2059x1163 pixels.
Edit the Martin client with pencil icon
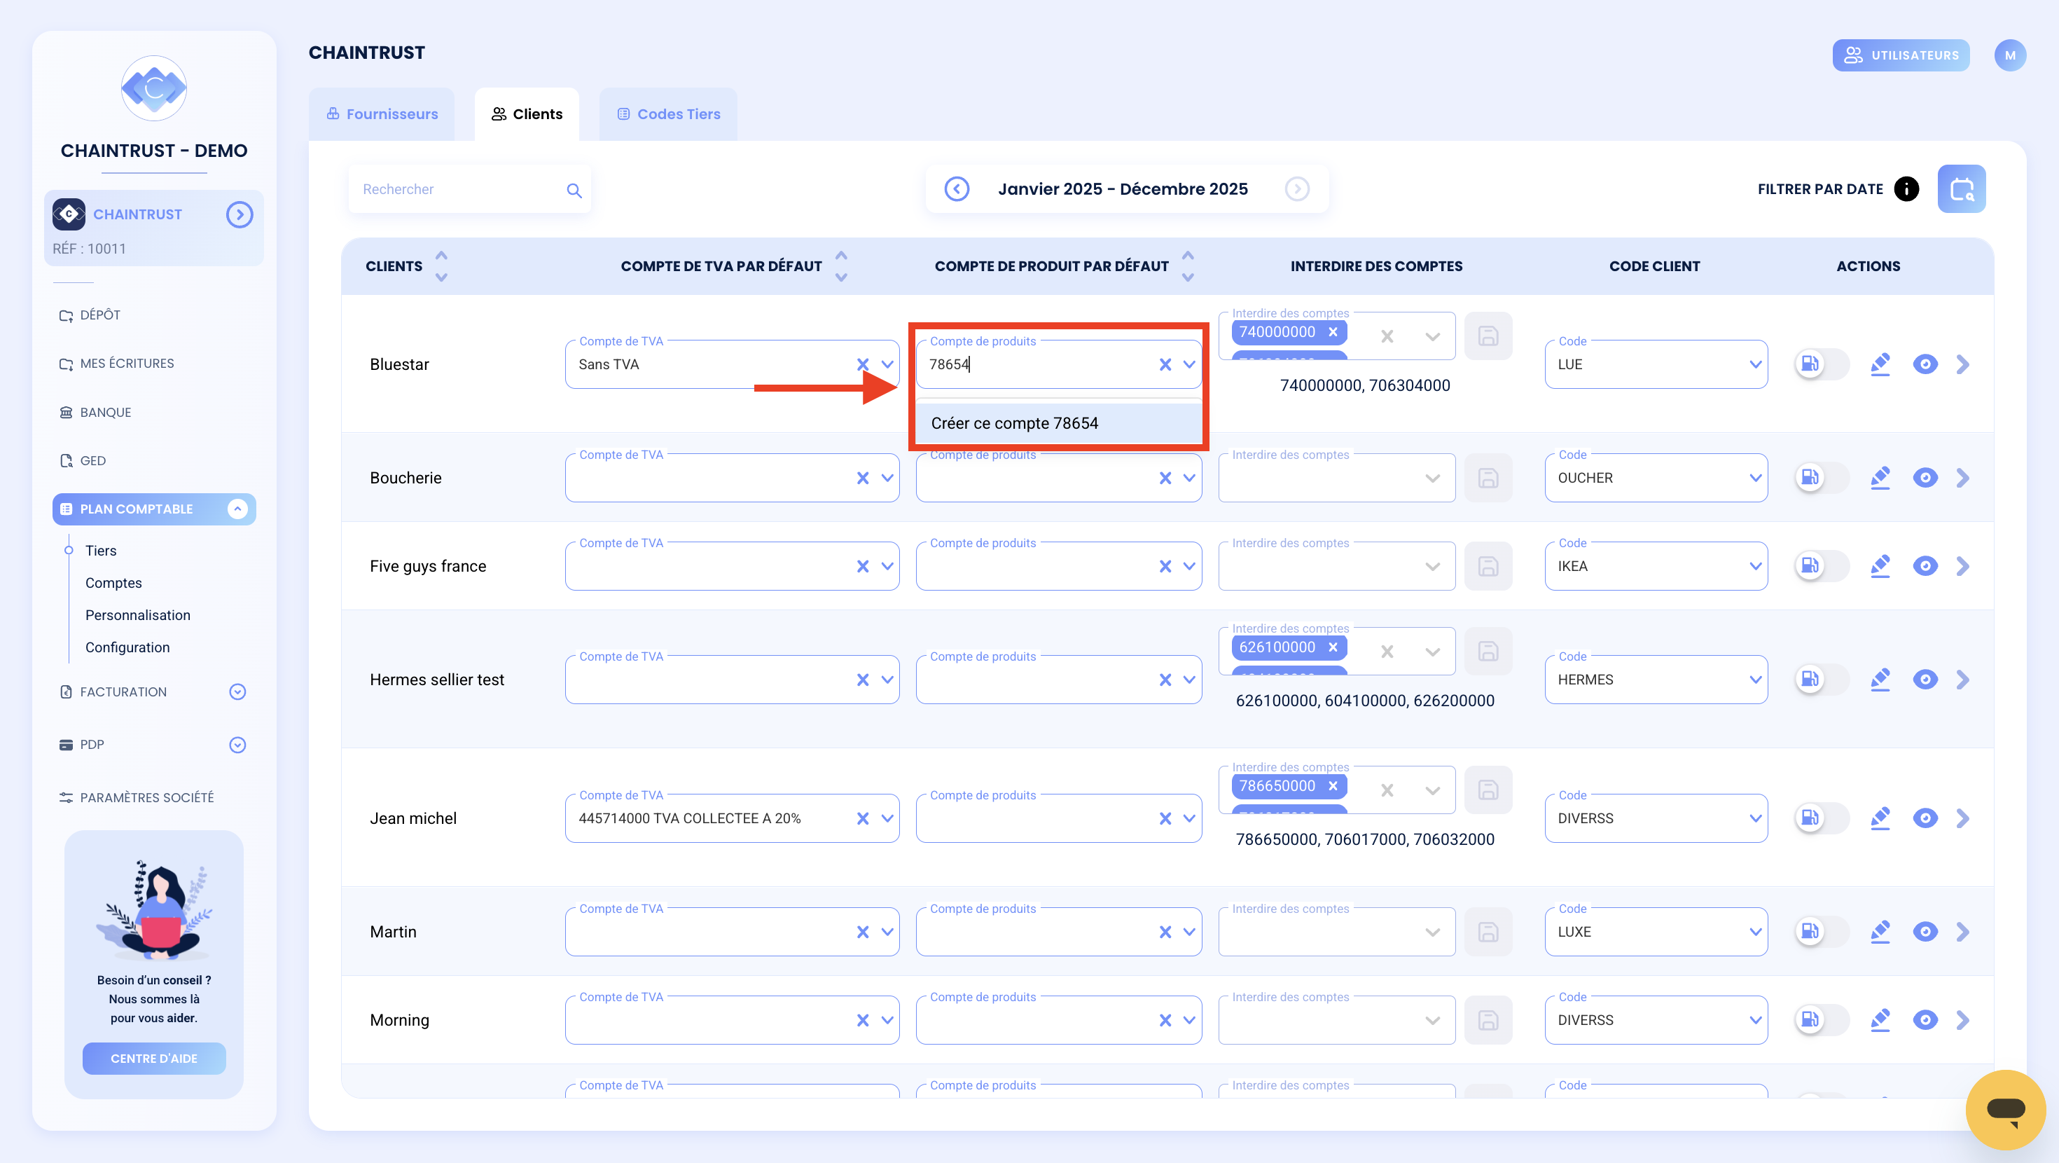coord(1880,931)
